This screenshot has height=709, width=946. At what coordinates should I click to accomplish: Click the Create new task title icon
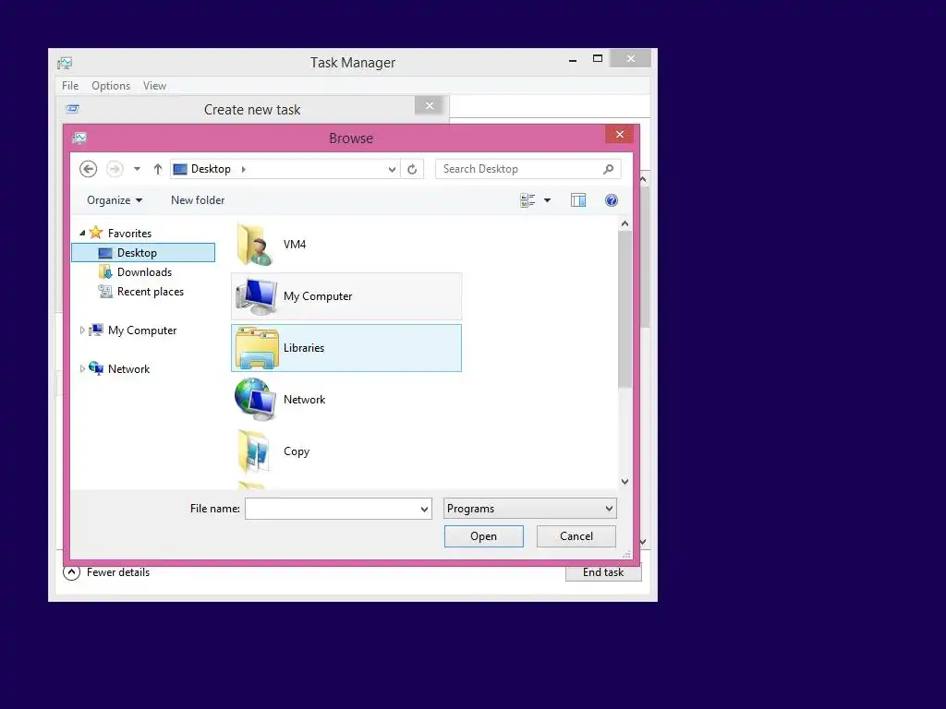72,109
